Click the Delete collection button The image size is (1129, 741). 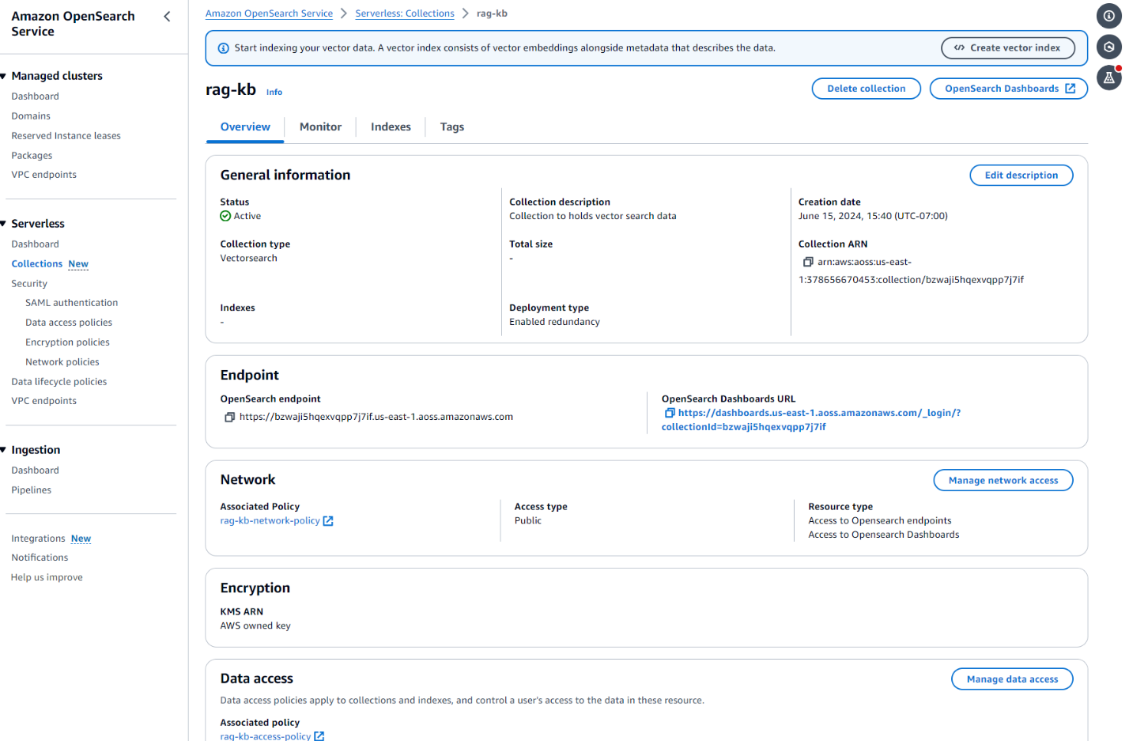pyautogui.click(x=867, y=89)
